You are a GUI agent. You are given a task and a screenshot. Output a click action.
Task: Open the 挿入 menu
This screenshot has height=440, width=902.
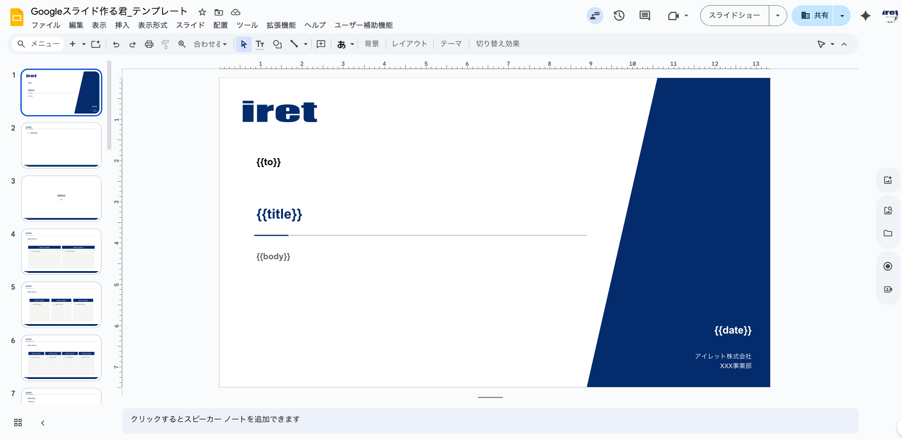click(x=122, y=25)
